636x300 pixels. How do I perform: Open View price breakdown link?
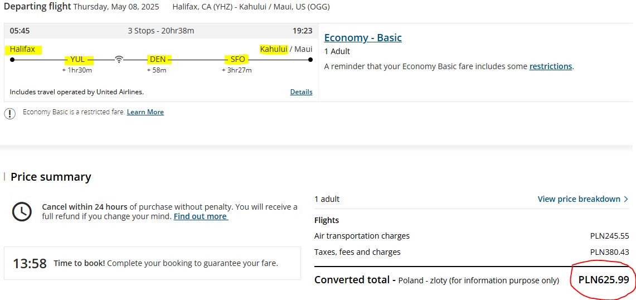tap(579, 199)
